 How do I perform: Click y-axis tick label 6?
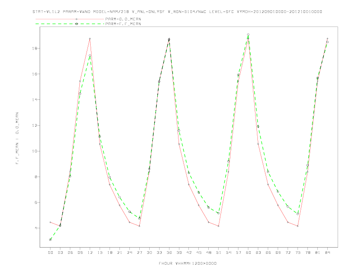[x=36, y=202]
